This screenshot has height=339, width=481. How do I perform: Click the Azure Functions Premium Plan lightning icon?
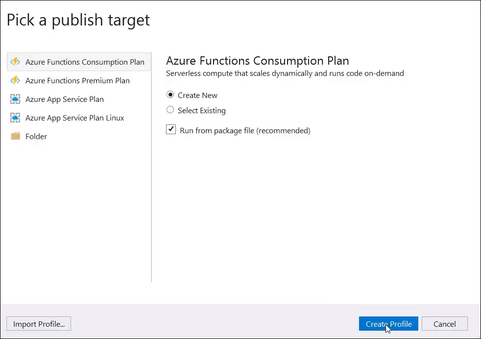tap(15, 80)
